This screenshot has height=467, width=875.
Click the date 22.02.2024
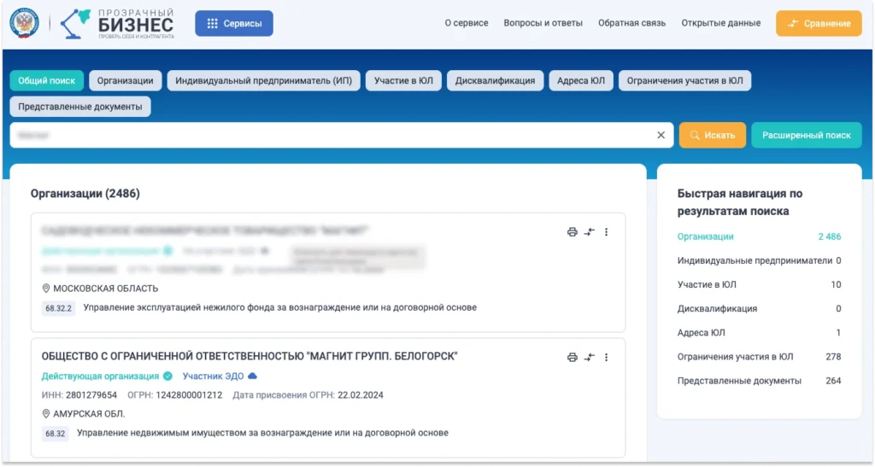coord(361,395)
